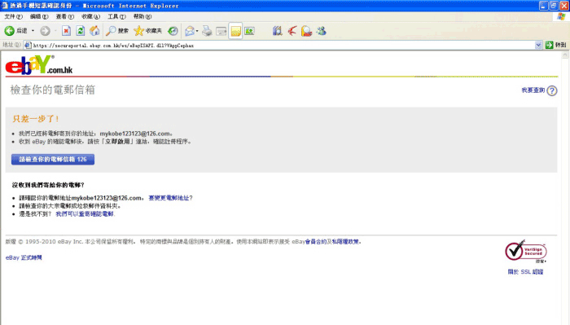Open the 查看 (View) menu
The height and width of the screenshot is (325, 570).
(64, 16)
